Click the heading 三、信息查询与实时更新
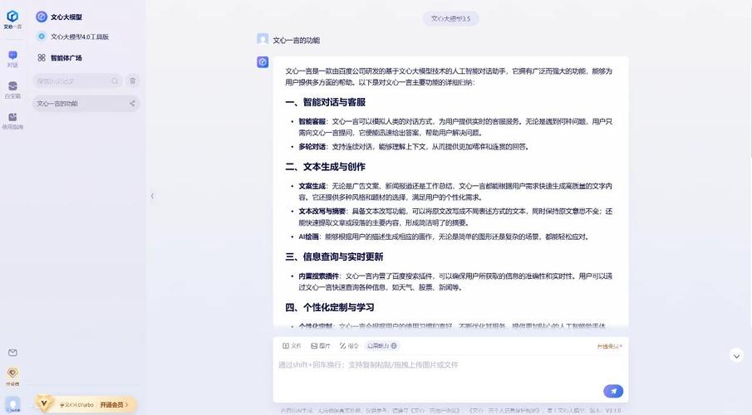752x415 pixels. coord(334,256)
